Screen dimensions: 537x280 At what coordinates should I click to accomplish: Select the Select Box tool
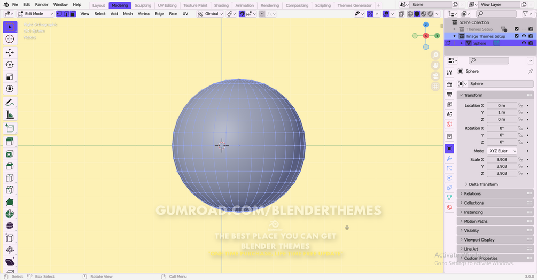(x=10, y=27)
